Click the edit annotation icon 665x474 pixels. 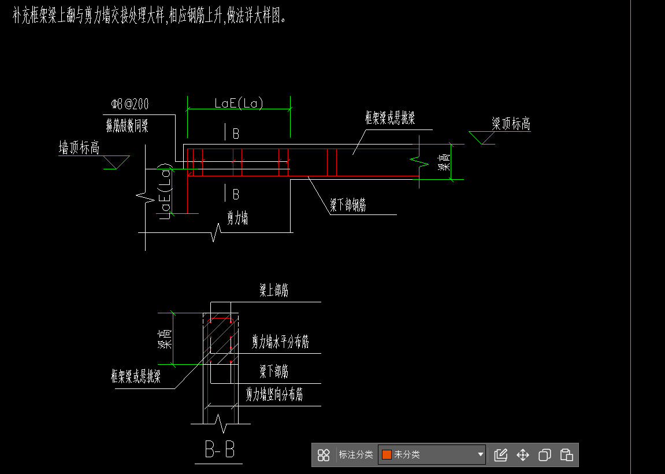click(501, 455)
